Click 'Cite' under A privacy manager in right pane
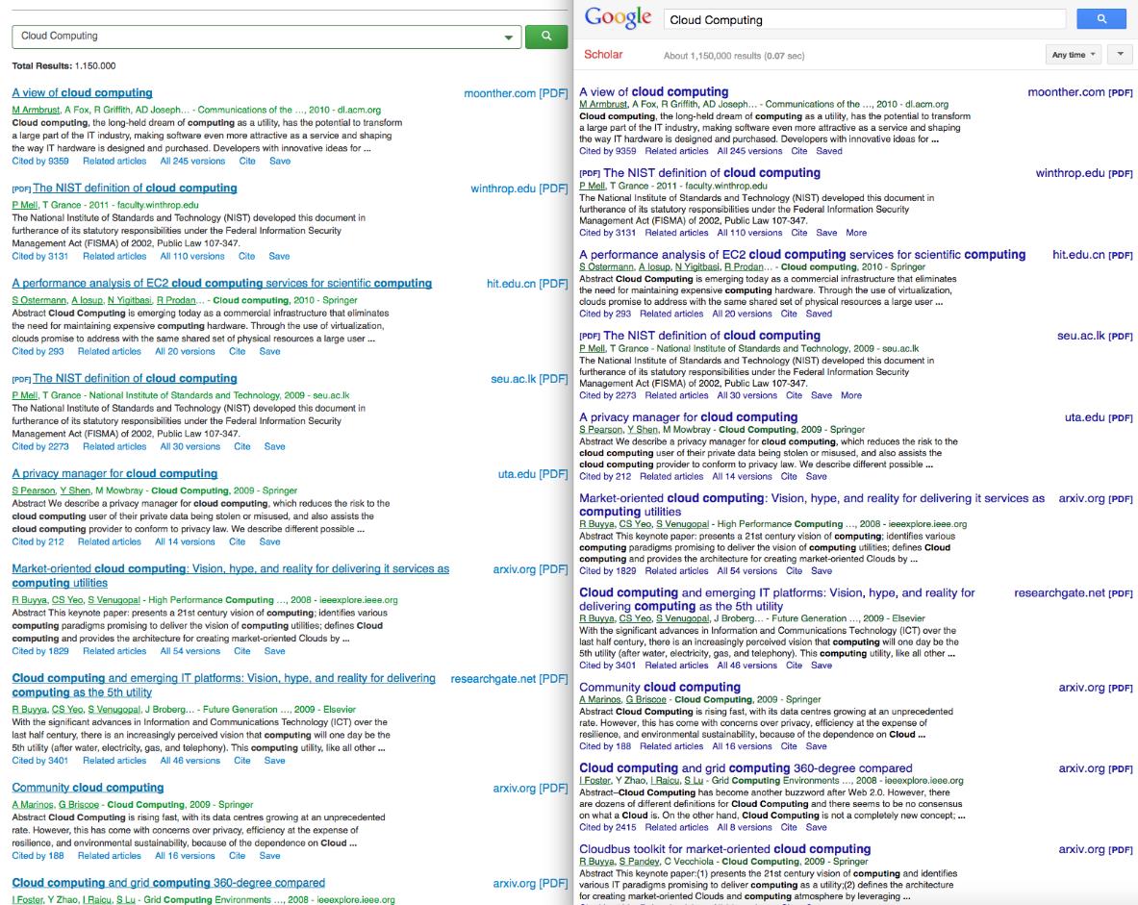 [789, 477]
